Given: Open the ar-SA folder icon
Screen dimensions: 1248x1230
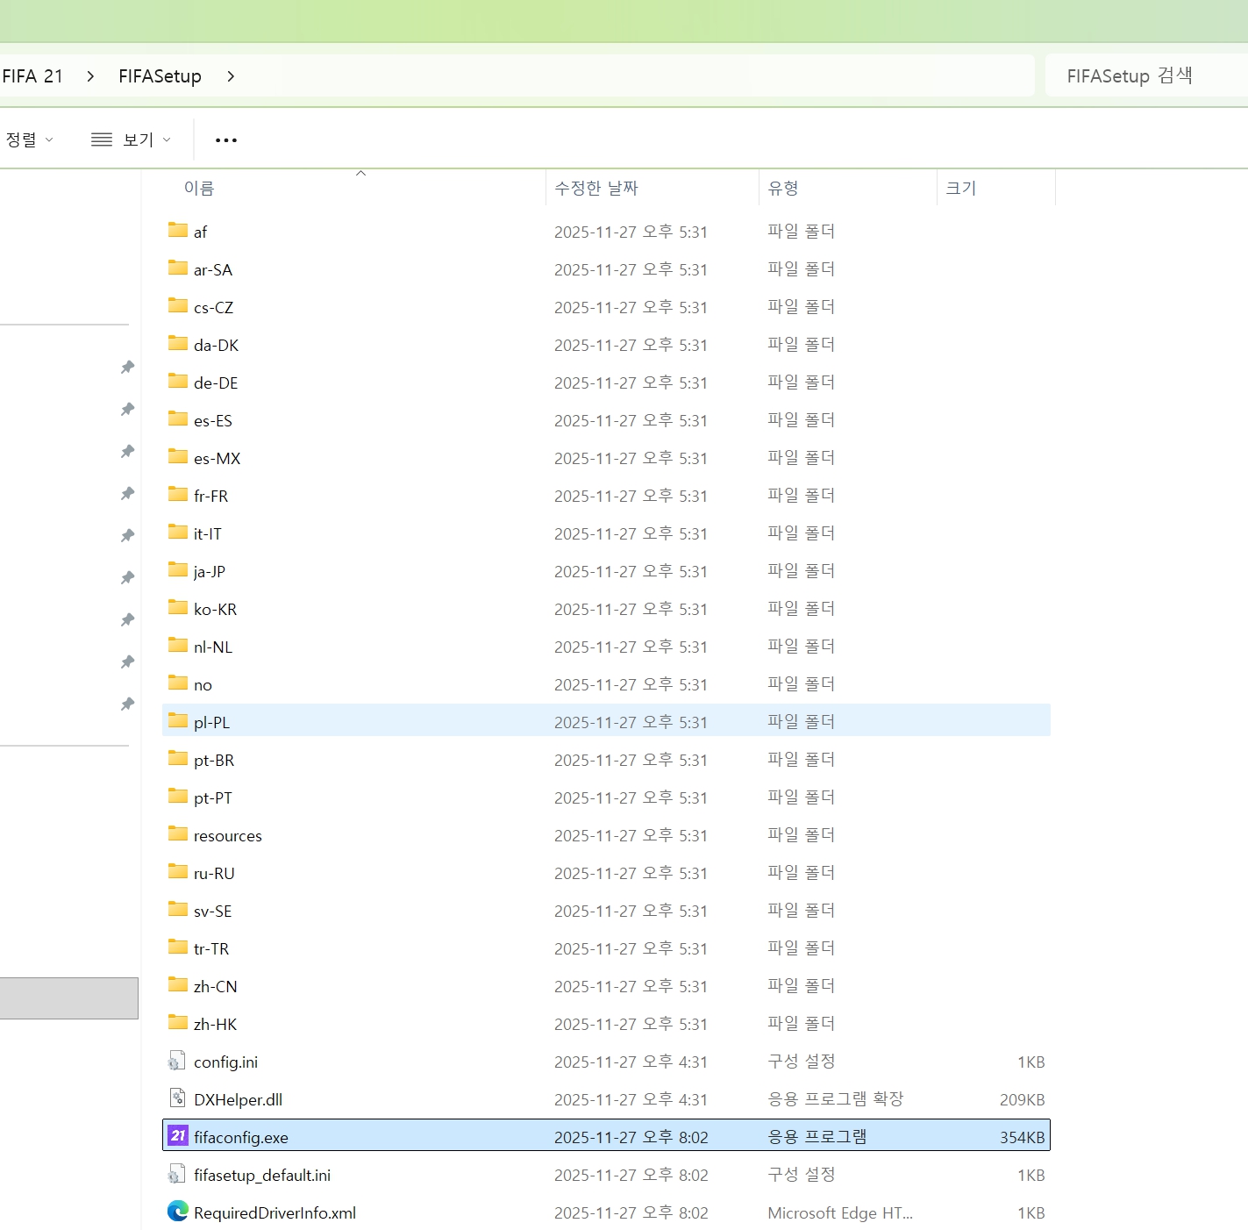Looking at the screenshot, I should click(178, 268).
